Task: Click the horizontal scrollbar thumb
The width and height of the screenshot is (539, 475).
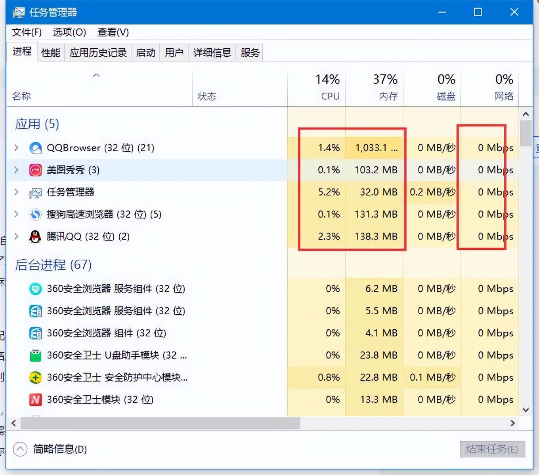Action: point(161,423)
